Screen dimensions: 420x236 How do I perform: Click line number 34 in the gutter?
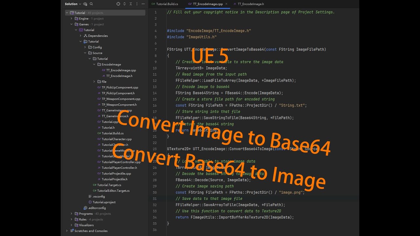(x=155, y=217)
